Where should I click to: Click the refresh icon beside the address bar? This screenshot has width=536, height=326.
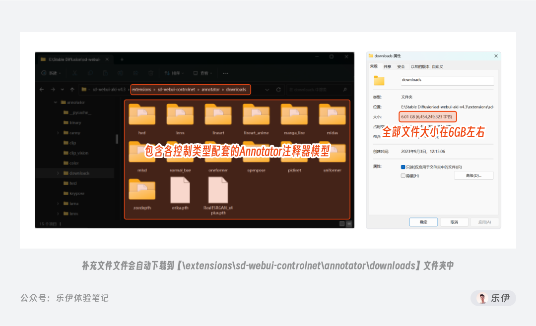(279, 89)
